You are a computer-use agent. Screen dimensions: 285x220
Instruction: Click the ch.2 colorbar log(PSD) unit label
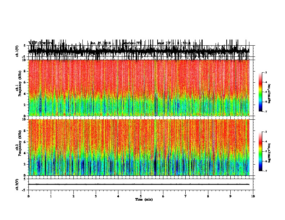pos(270,153)
